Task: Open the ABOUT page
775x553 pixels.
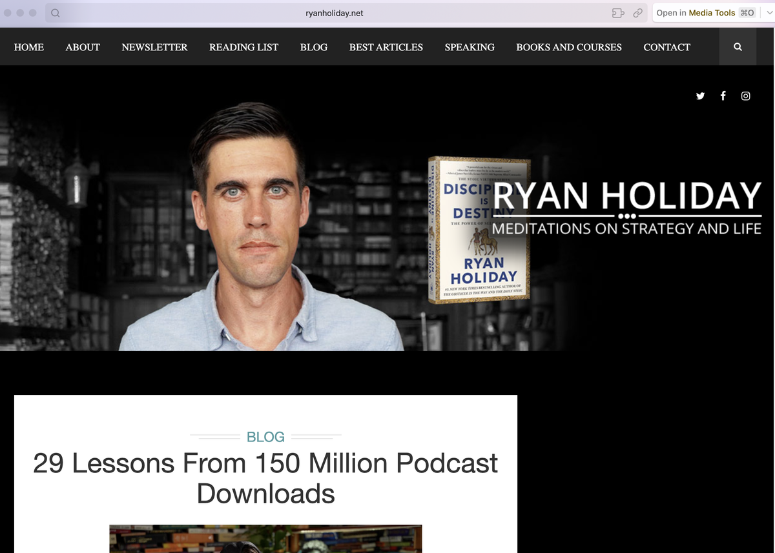Action: [x=83, y=47]
